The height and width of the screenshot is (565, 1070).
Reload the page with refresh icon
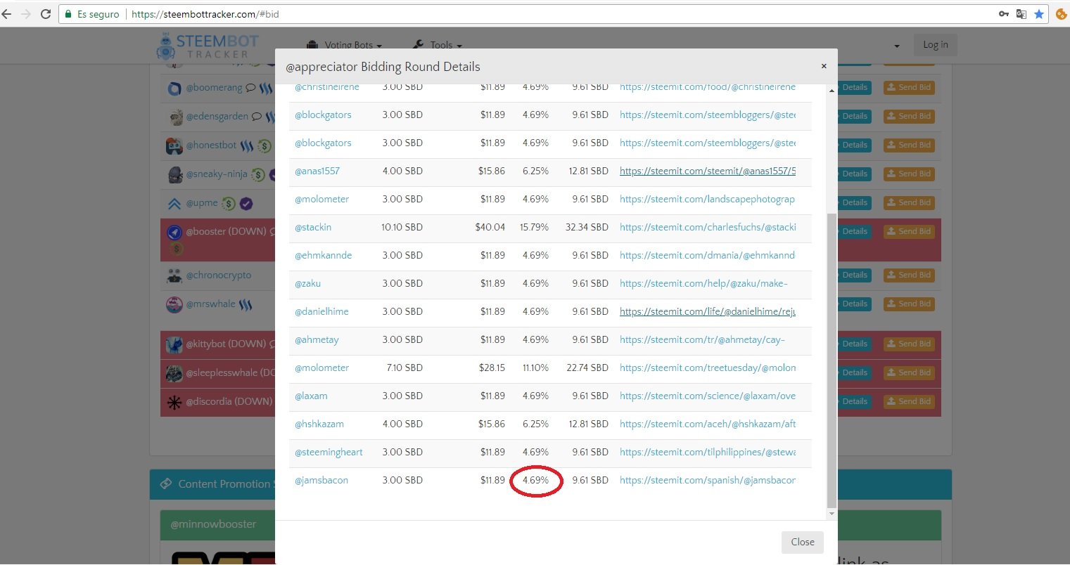pos(46,14)
